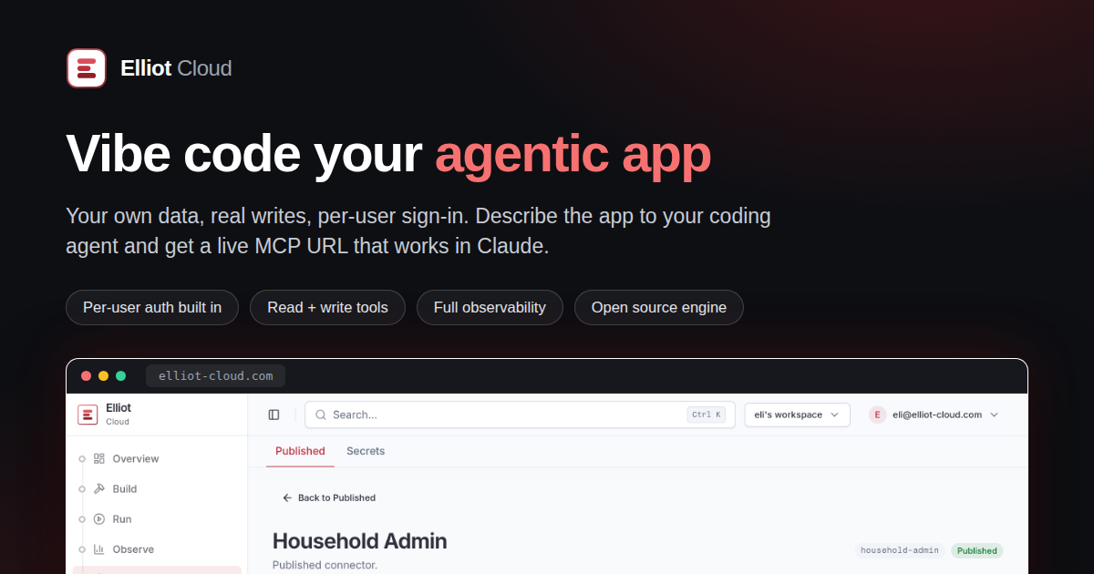Click the elliot-cloud.com address bar
The height and width of the screenshot is (574, 1094).
(216, 375)
